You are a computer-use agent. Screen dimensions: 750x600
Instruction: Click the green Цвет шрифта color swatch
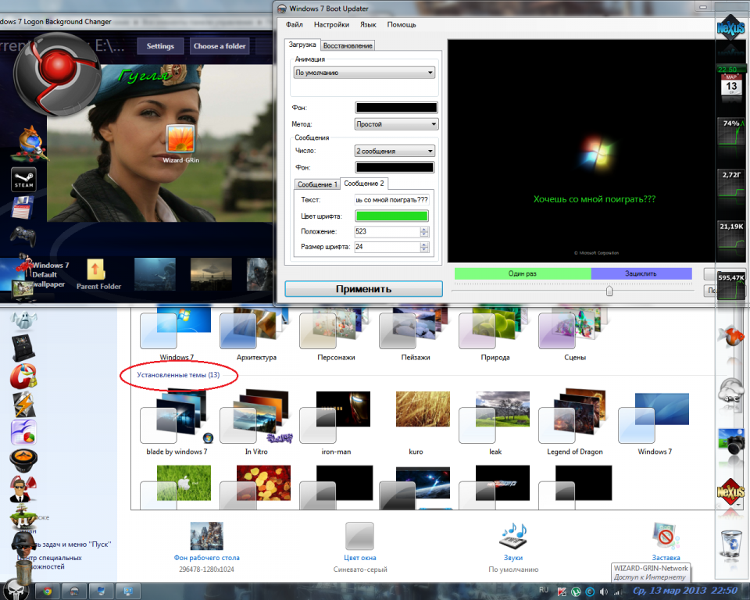click(x=393, y=216)
